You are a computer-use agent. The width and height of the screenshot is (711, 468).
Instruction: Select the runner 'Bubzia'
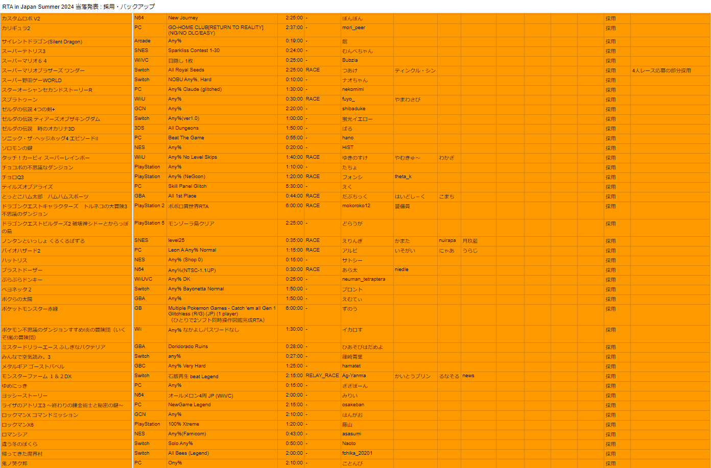coord(367,61)
